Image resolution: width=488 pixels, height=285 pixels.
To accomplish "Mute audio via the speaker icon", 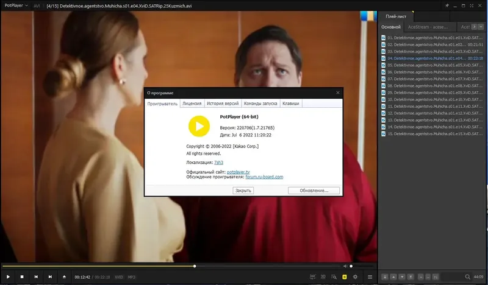I will coord(345,266).
